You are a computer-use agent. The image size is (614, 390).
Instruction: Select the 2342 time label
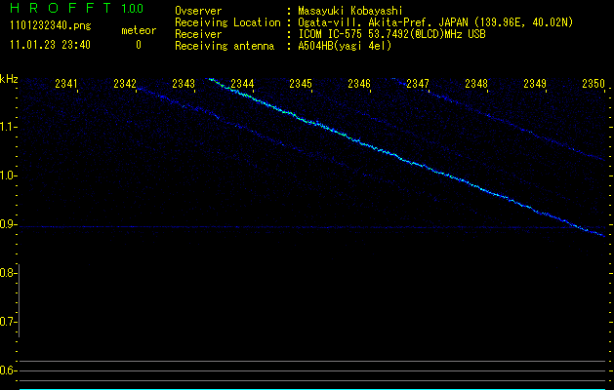125,84
